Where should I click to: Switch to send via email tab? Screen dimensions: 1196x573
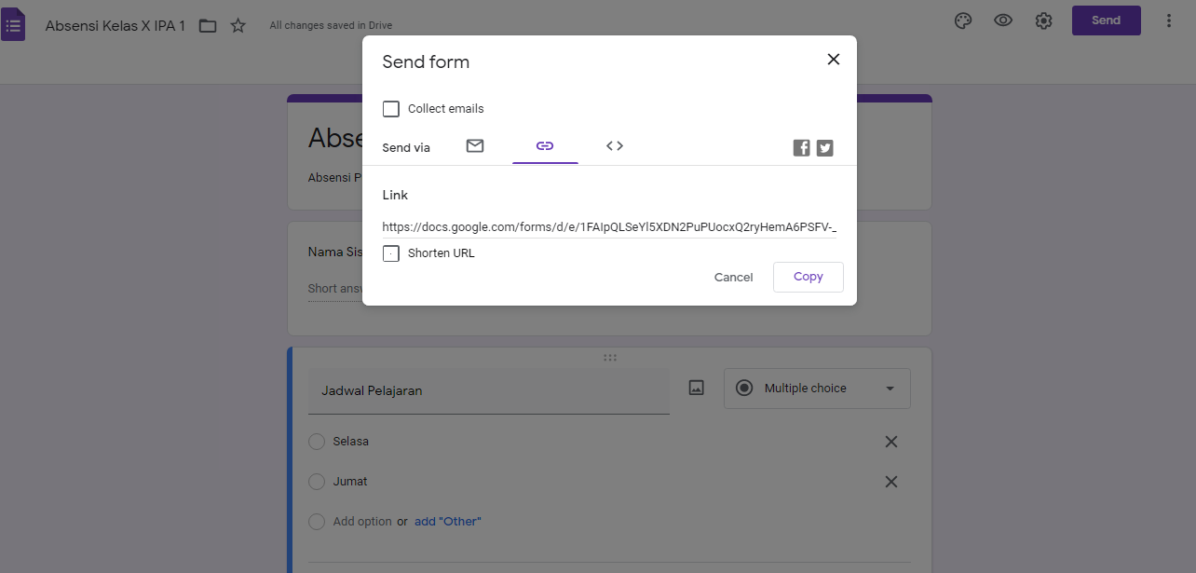coord(475,146)
